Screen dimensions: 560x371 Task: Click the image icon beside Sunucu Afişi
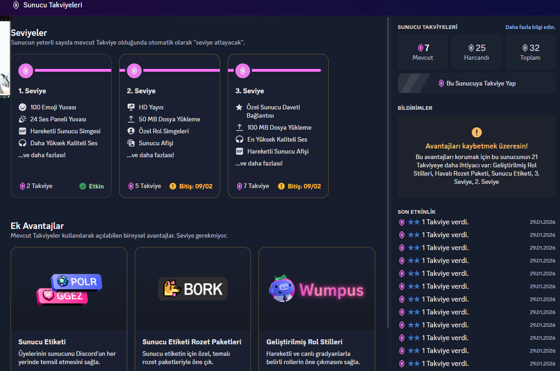click(131, 143)
